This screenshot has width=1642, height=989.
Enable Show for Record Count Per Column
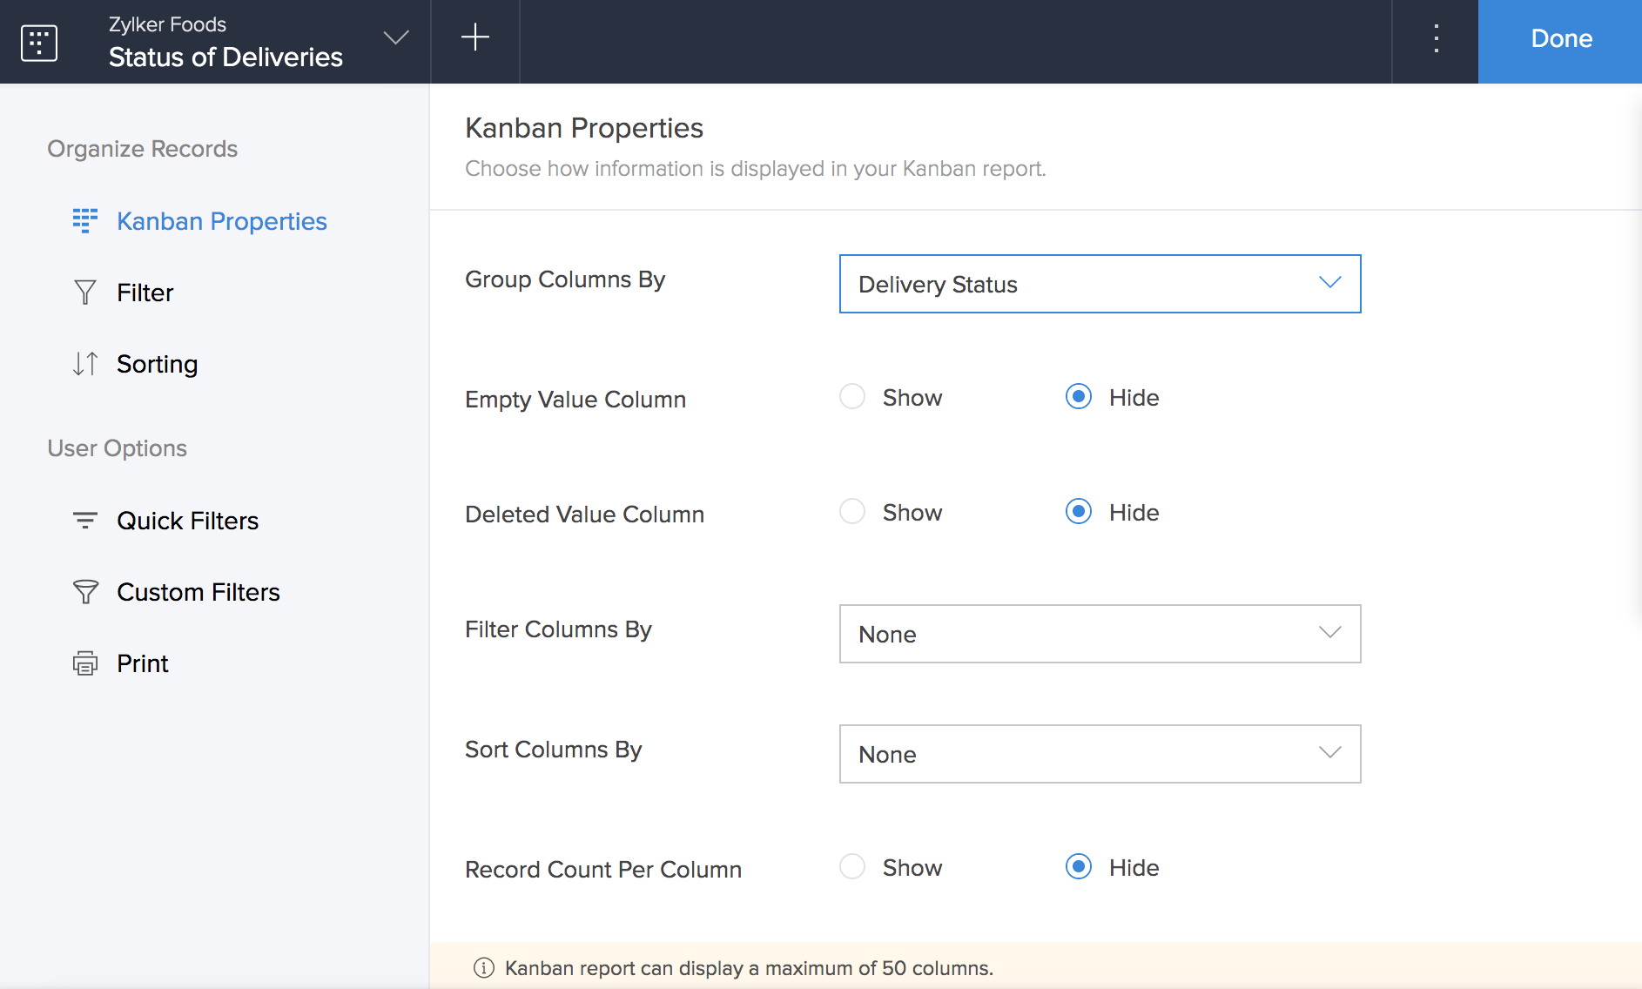pyautogui.click(x=852, y=867)
